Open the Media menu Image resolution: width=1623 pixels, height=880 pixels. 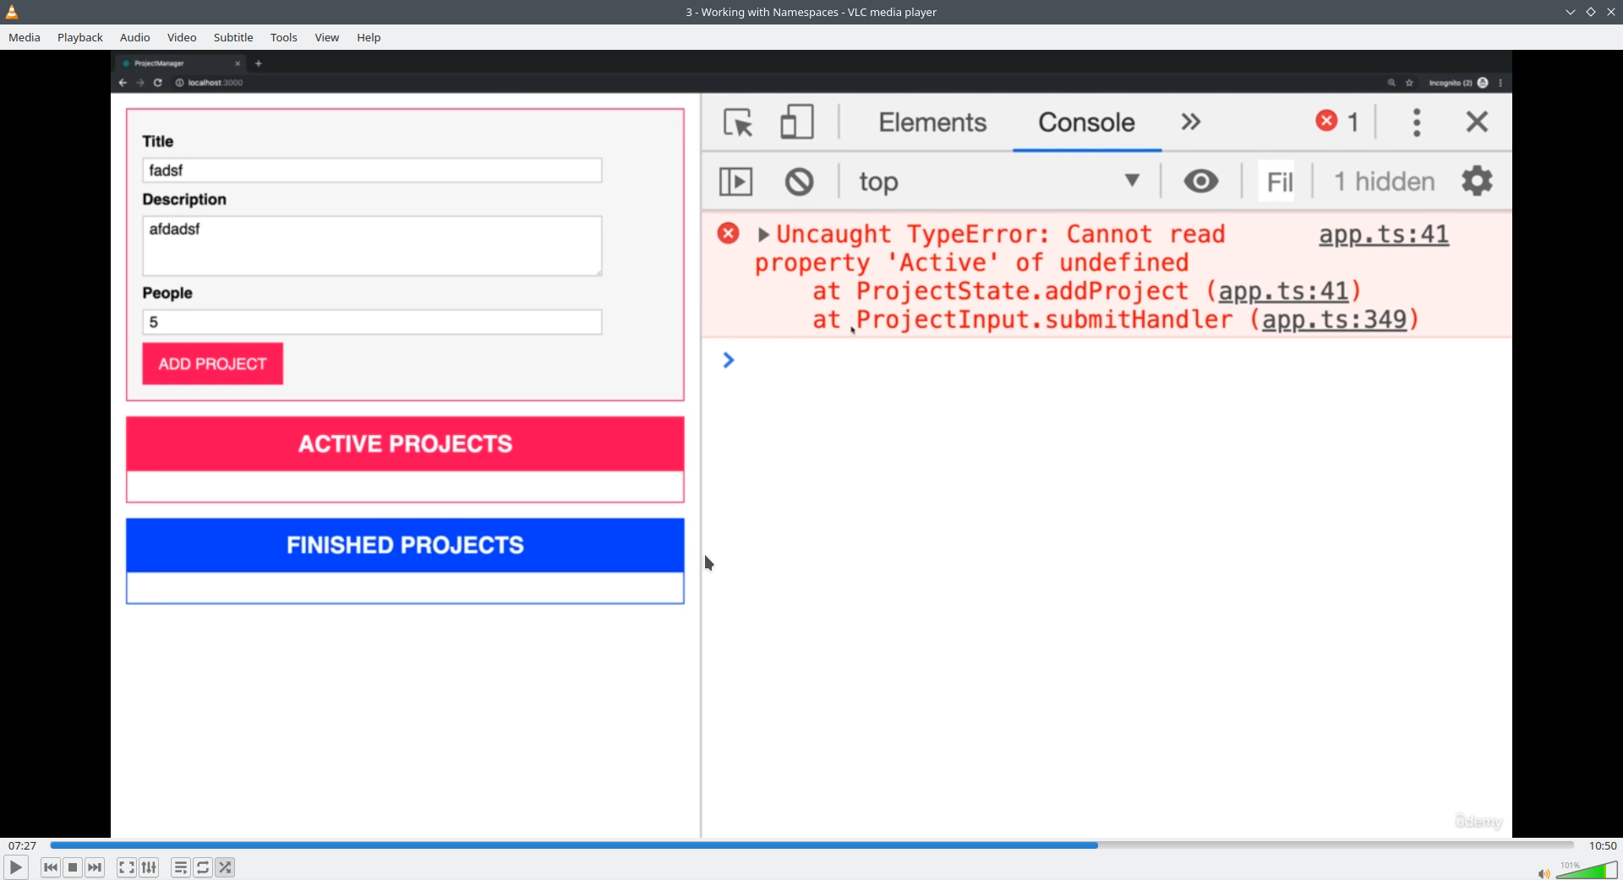point(25,37)
